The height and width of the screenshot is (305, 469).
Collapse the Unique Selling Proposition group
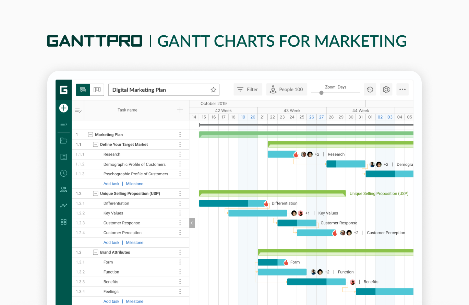pyautogui.click(x=95, y=193)
